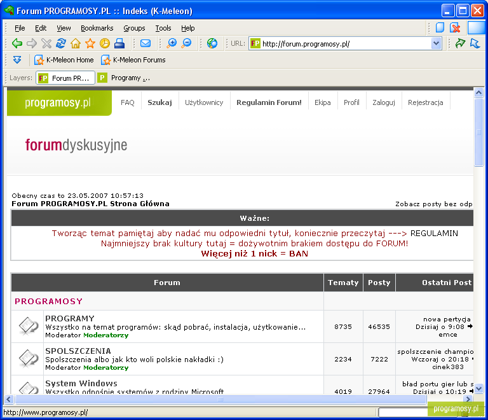Click the Stop loading X icon
The width and height of the screenshot is (488, 420).
pos(46,43)
